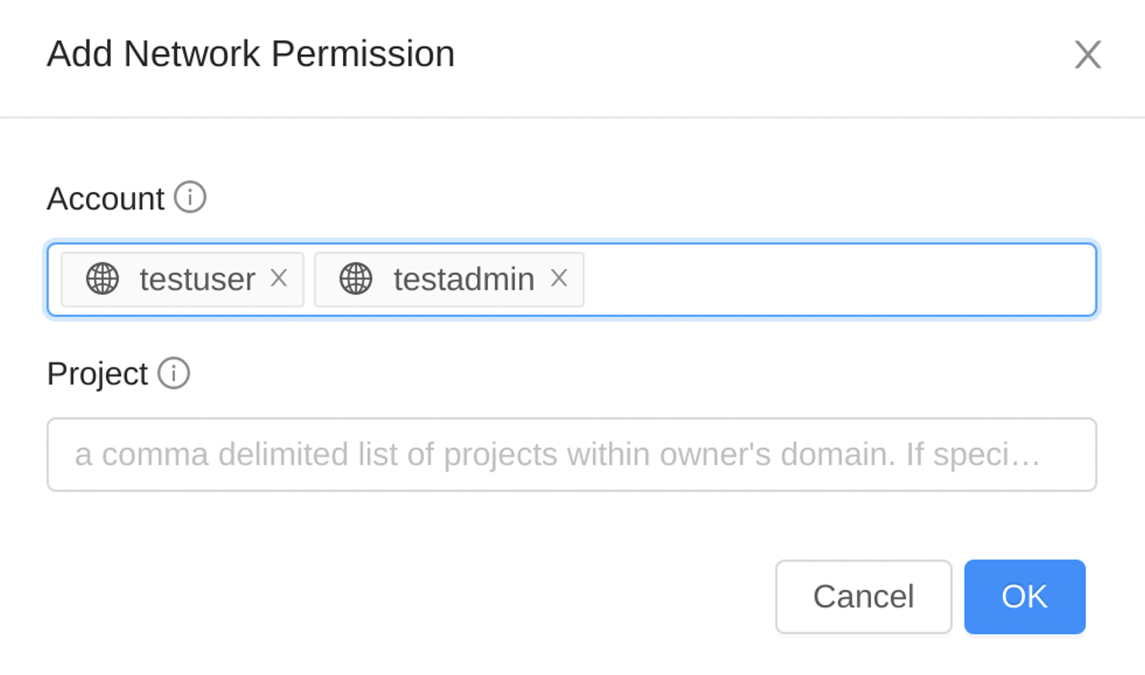1145x675 pixels.
Task: Focus the Project input field
Action: 572,455
